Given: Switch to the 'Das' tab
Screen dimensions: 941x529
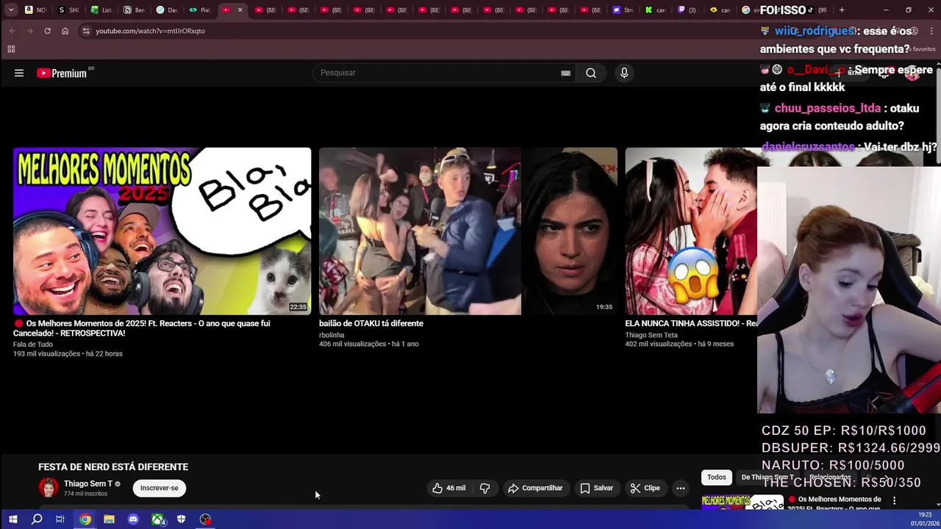Looking at the screenshot, I should [166, 10].
